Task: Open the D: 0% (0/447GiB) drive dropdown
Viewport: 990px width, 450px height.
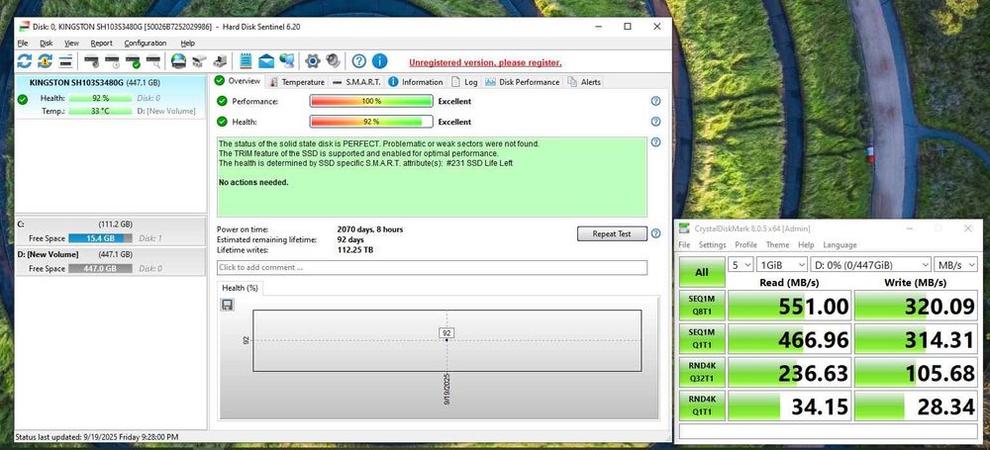Action: [871, 264]
